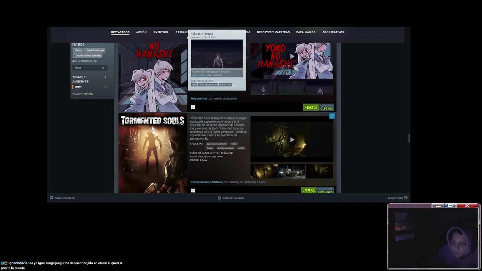Click the -60% discount price for Yoko no Hanashi
482x271 pixels.
[x=318, y=107]
